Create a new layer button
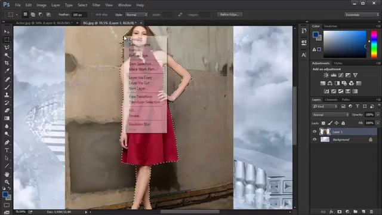Screen dimensions: 382x215 (x=363, y=211)
